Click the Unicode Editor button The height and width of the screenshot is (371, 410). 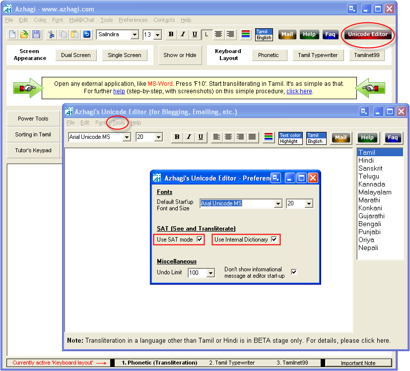point(368,35)
